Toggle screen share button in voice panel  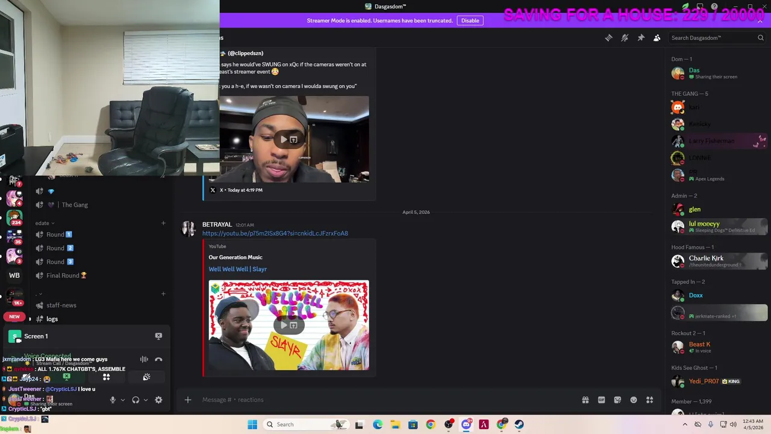pyautogui.click(x=66, y=377)
